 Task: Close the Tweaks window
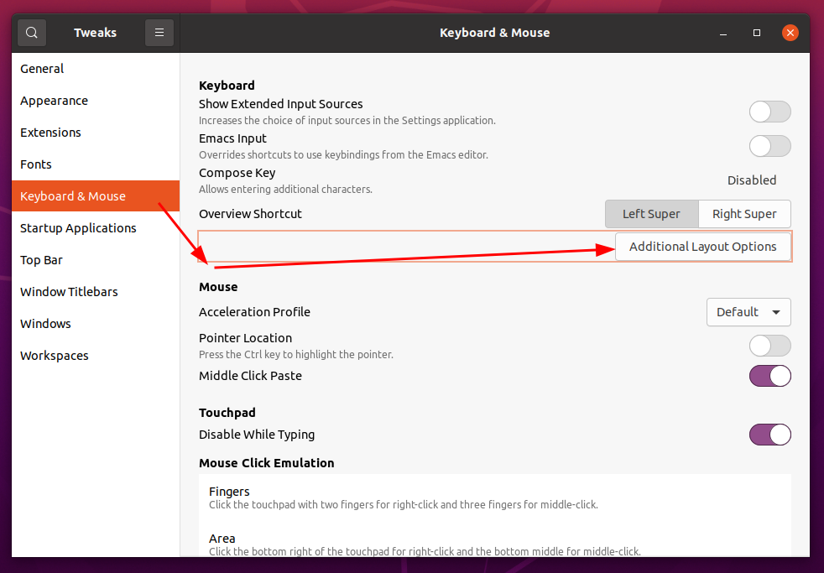tap(790, 33)
